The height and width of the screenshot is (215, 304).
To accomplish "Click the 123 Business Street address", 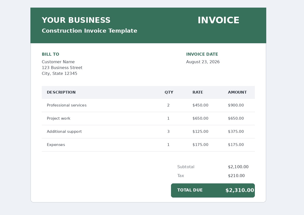I will tap(62, 68).
